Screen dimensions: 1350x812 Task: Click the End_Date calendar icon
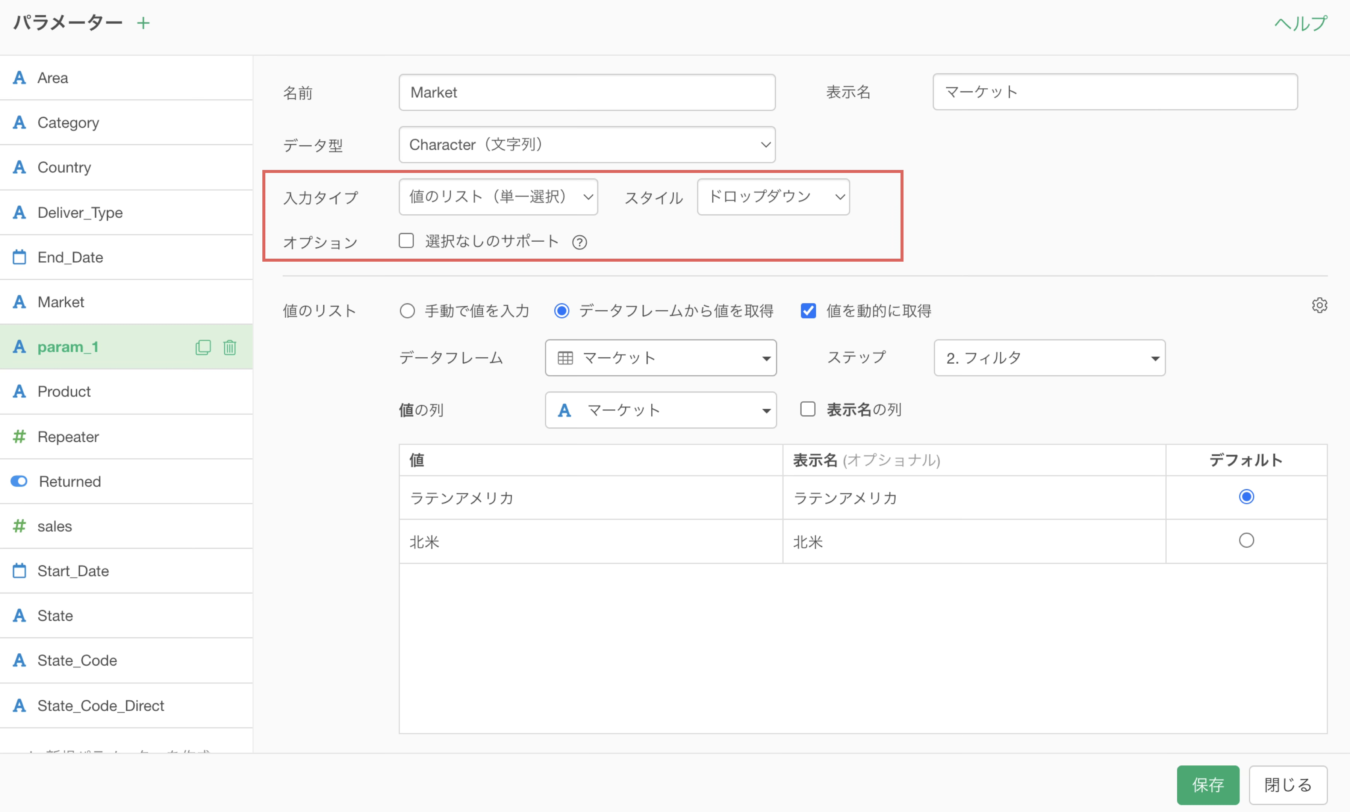point(20,257)
